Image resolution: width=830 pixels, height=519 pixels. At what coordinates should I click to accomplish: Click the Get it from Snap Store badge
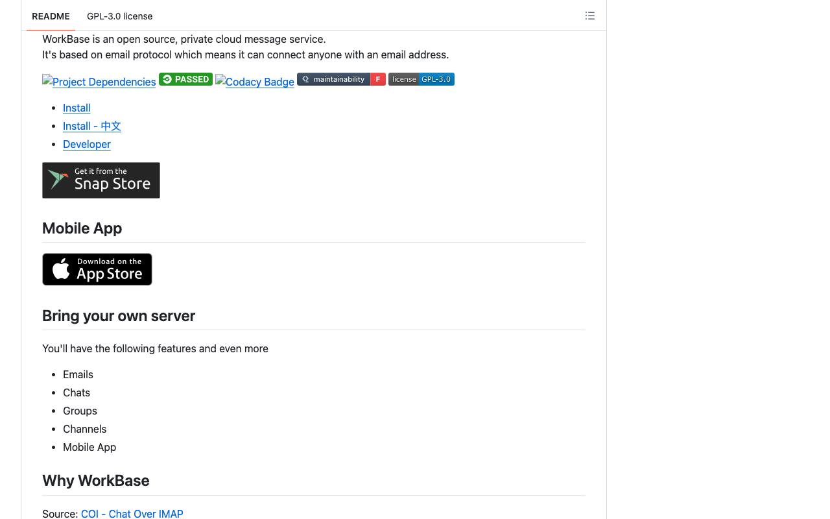[x=101, y=180]
